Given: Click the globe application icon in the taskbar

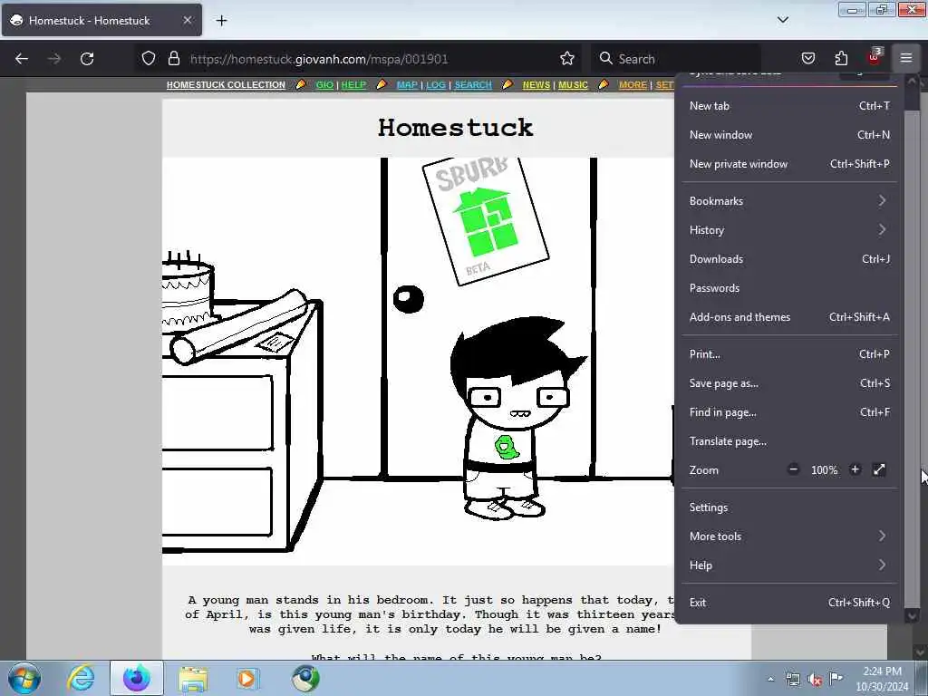Looking at the screenshot, I should click(x=305, y=678).
